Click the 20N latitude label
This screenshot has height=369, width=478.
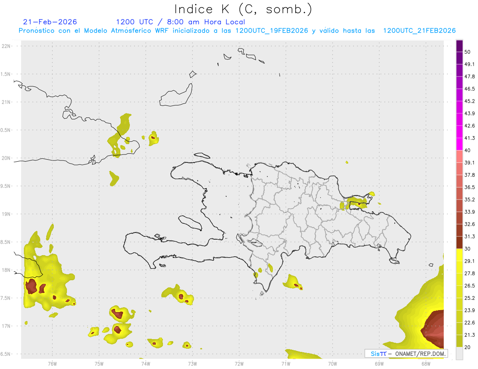6,158
